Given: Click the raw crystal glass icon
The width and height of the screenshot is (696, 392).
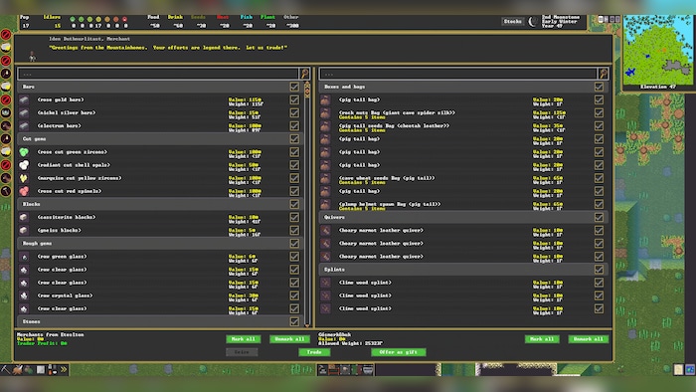Looking at the screenshot, I should pyautogui.click(x=24, y=295).
